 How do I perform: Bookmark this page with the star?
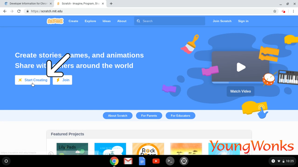pos(275,11)
